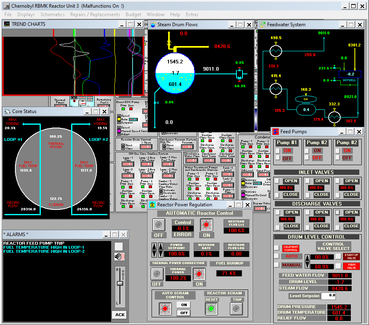Select the REACTOR FEED PUMP TRIP alarm line
Image resolution: width=369 pixels, height=325 pixels.
34,243
